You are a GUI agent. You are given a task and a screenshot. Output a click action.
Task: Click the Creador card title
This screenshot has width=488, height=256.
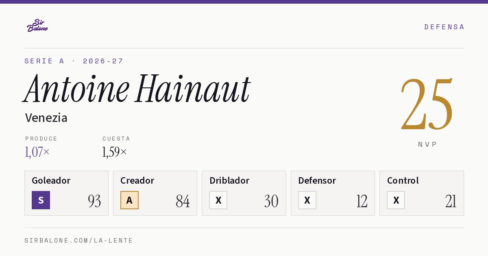(137, 180)
